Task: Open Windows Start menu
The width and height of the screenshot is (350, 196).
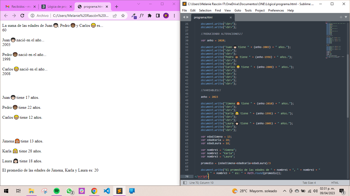Action: click(x=6, y=191)
